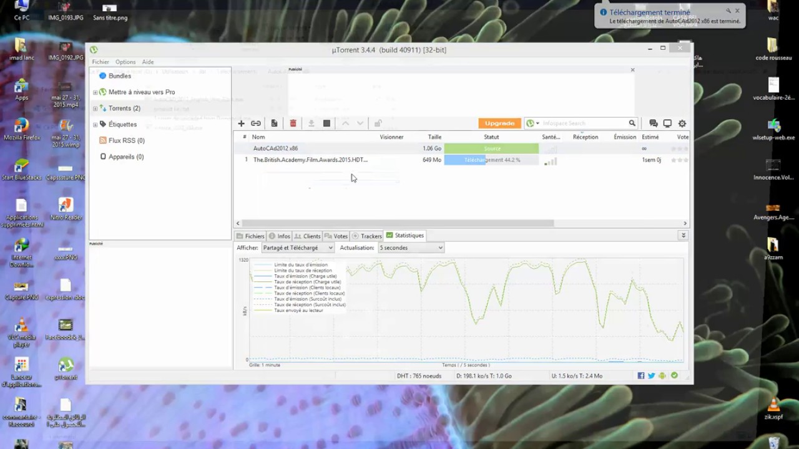This screenshot has height=449, width=799.
Task: Click the DHT : 765 noeuds status
Action: click(x=419, y=376)
